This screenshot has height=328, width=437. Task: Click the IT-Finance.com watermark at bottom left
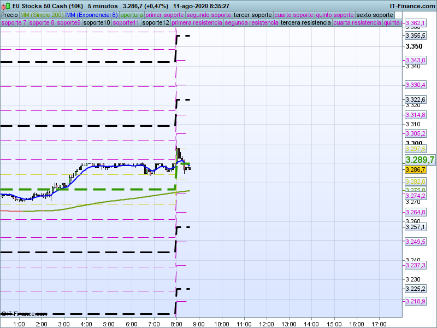[25, 314]
